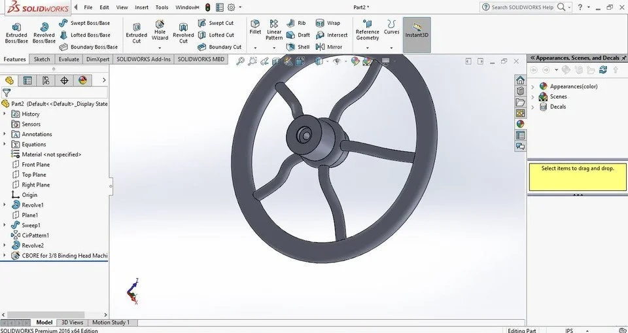The image size is (628, 333).
Task: Pin the Appearances, Scenes, and Decals pane
Action: coord(623,58)
